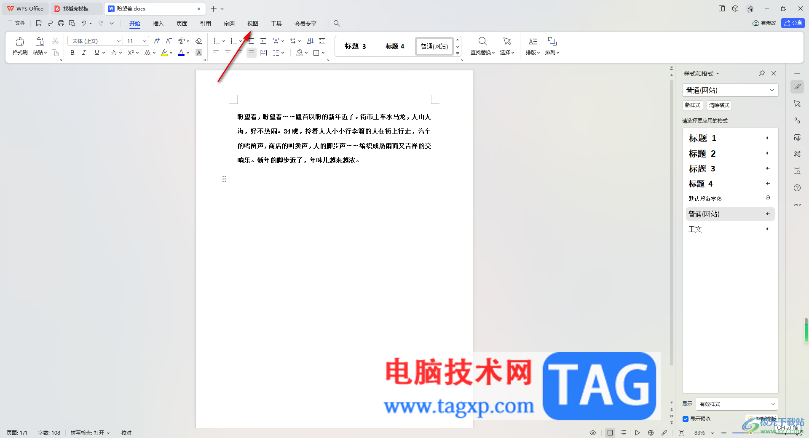Apply strikethrough formatting

pyautogui.click(x=114, y=53)
